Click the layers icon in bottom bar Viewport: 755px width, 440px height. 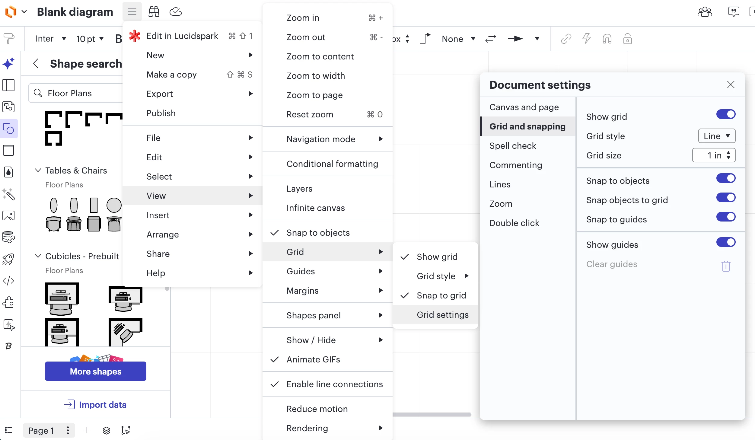pyautogui.click(x=106, y=430)
